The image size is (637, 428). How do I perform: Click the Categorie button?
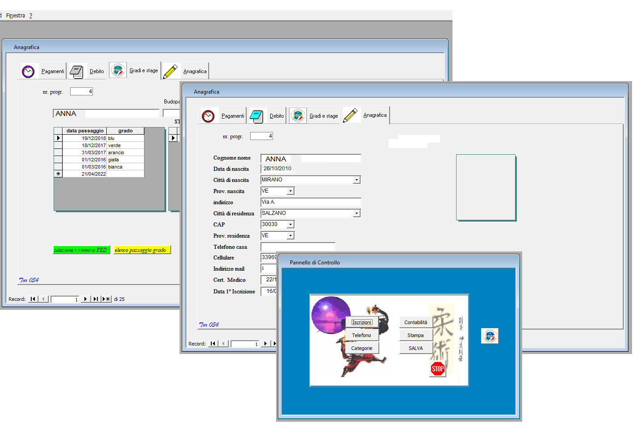pyautogui.click(x=362, y=348)
